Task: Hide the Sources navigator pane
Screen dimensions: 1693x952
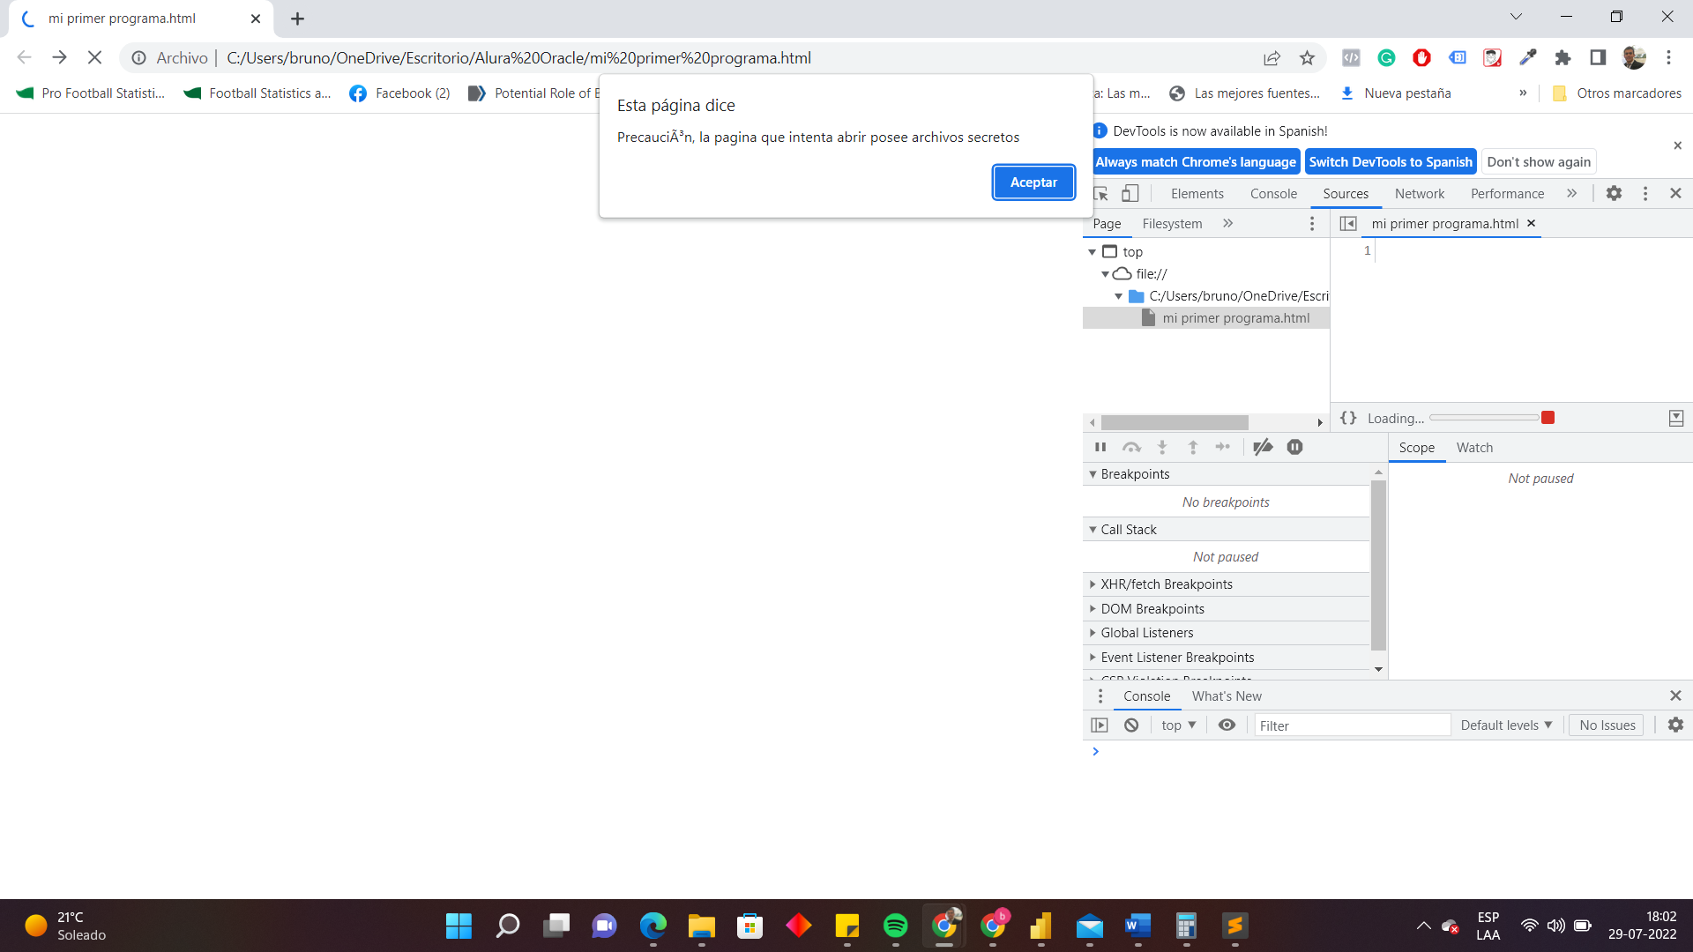Action: pos(1348,224)
